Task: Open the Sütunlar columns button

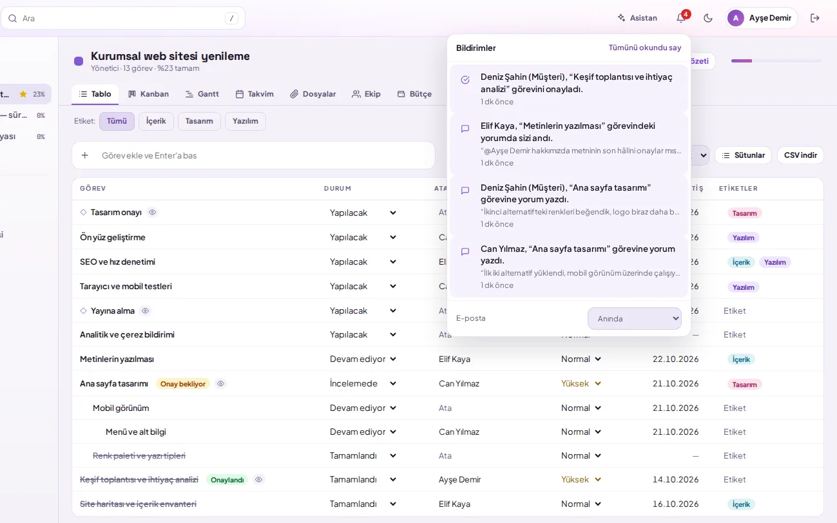Action: [x=743, y=155]
